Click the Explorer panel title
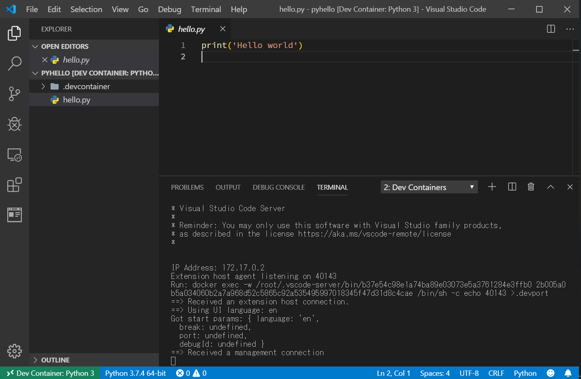581x379 pixels. click(x=56, y=29)
